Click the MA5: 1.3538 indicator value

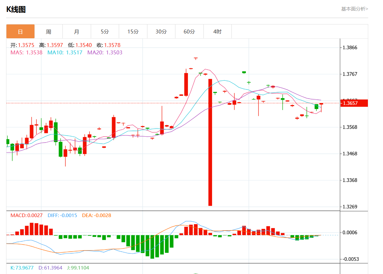click(26, 52)
